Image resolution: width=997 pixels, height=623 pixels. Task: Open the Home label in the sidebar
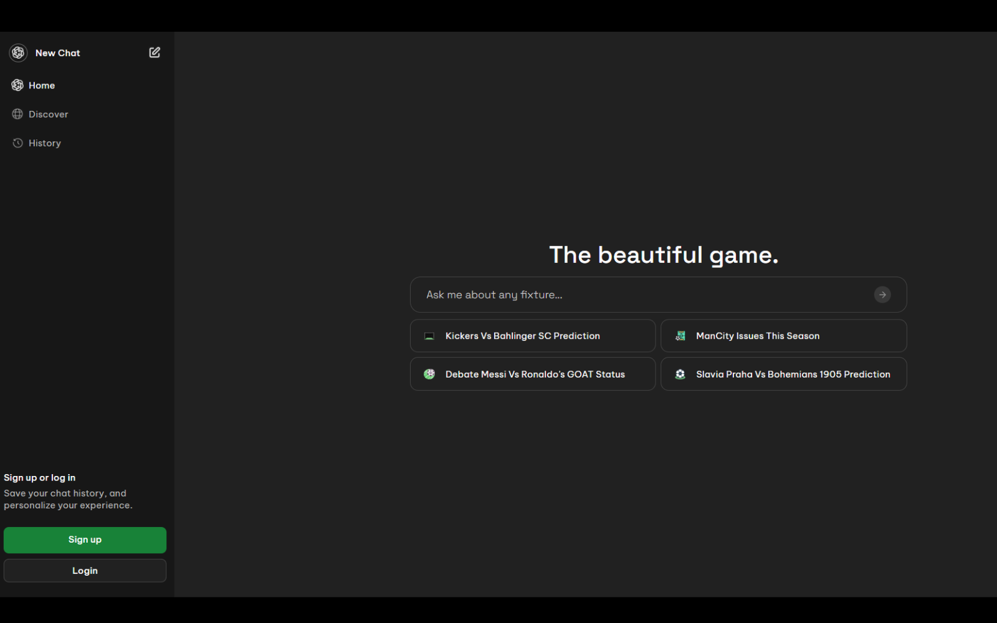tap(42, 85)
